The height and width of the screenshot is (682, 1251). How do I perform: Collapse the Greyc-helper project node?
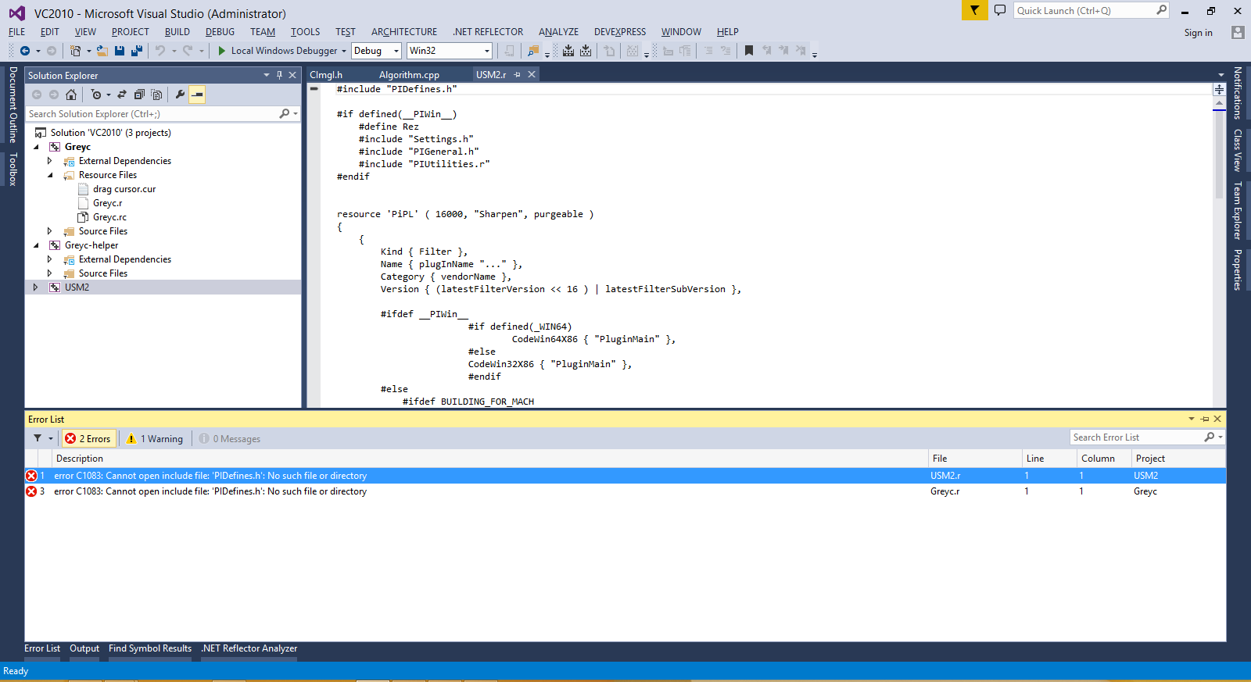[36, 245]
